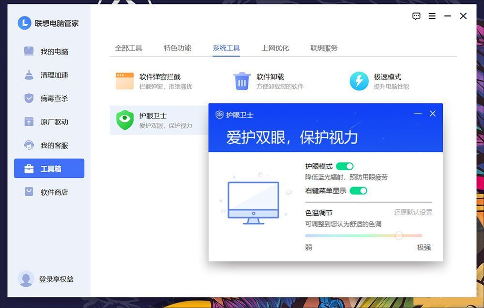The image size is (484, 308).
Task: Click the 病毒查杀 label
Action: (x=54, y=99)
